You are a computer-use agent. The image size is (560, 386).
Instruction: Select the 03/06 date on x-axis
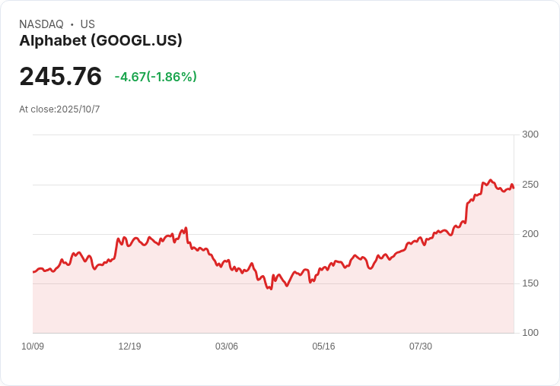click(227, 346)
